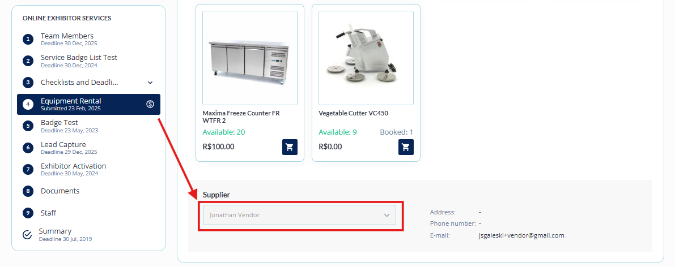
Task: Add Vegetable Cutter VC450 to cart
Action: [406, 147]
